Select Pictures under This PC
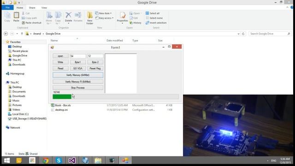Viewport: 295px width, 166px height. click(17, 105)
